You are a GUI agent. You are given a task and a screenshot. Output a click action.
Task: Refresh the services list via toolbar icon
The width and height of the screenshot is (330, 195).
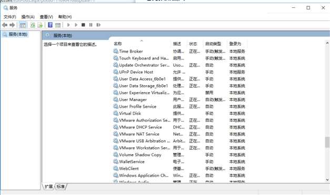(x=33, y=25)
